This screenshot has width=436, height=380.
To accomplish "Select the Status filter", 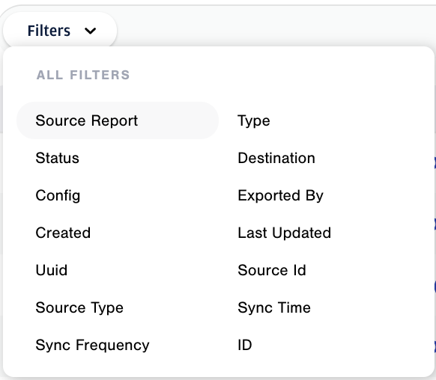I will click(118, 158).
